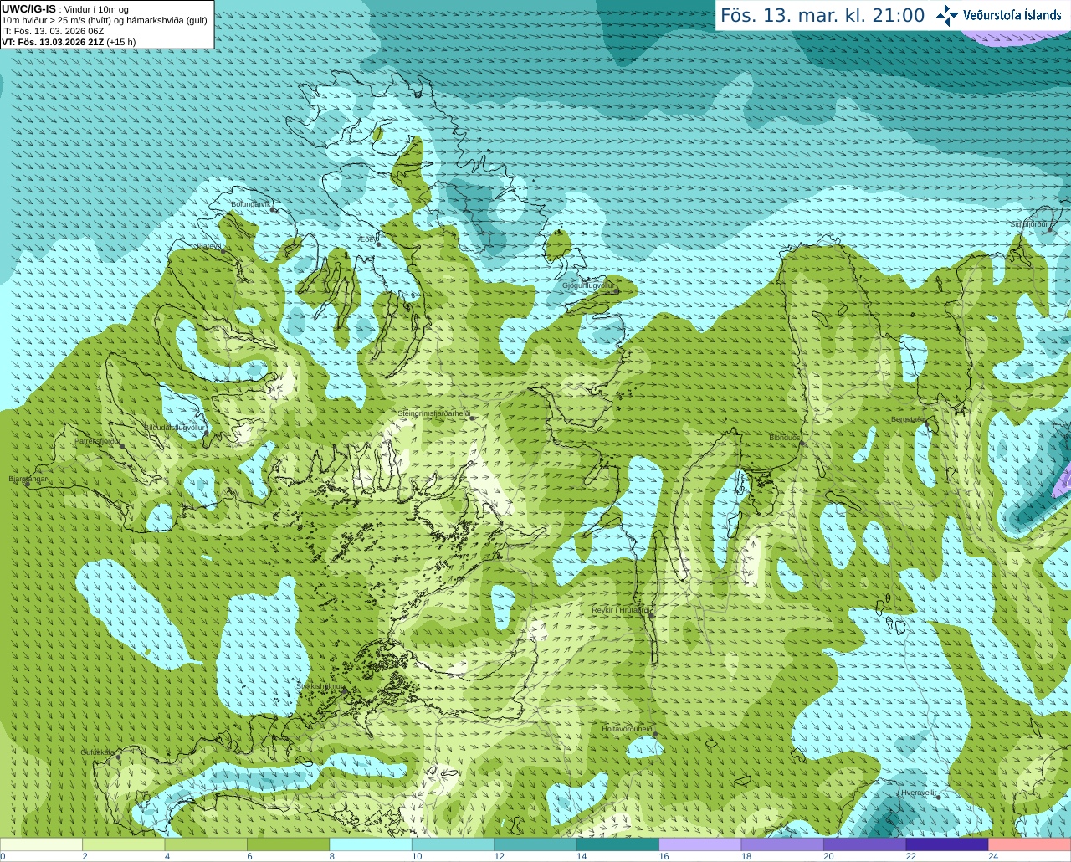Select the 12–14 m/s legend color
This screenshot has height=862, width=1071.
tap(535, 844)
